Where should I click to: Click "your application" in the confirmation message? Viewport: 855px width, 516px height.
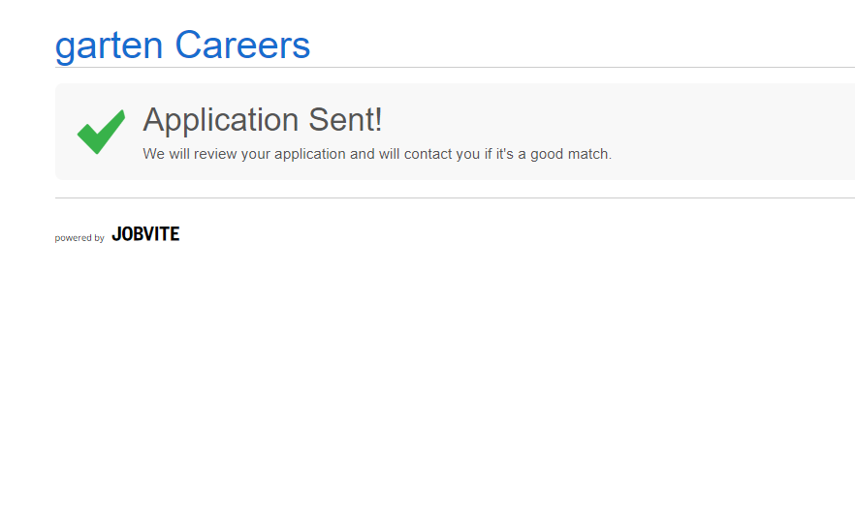[x=294, y=154]
